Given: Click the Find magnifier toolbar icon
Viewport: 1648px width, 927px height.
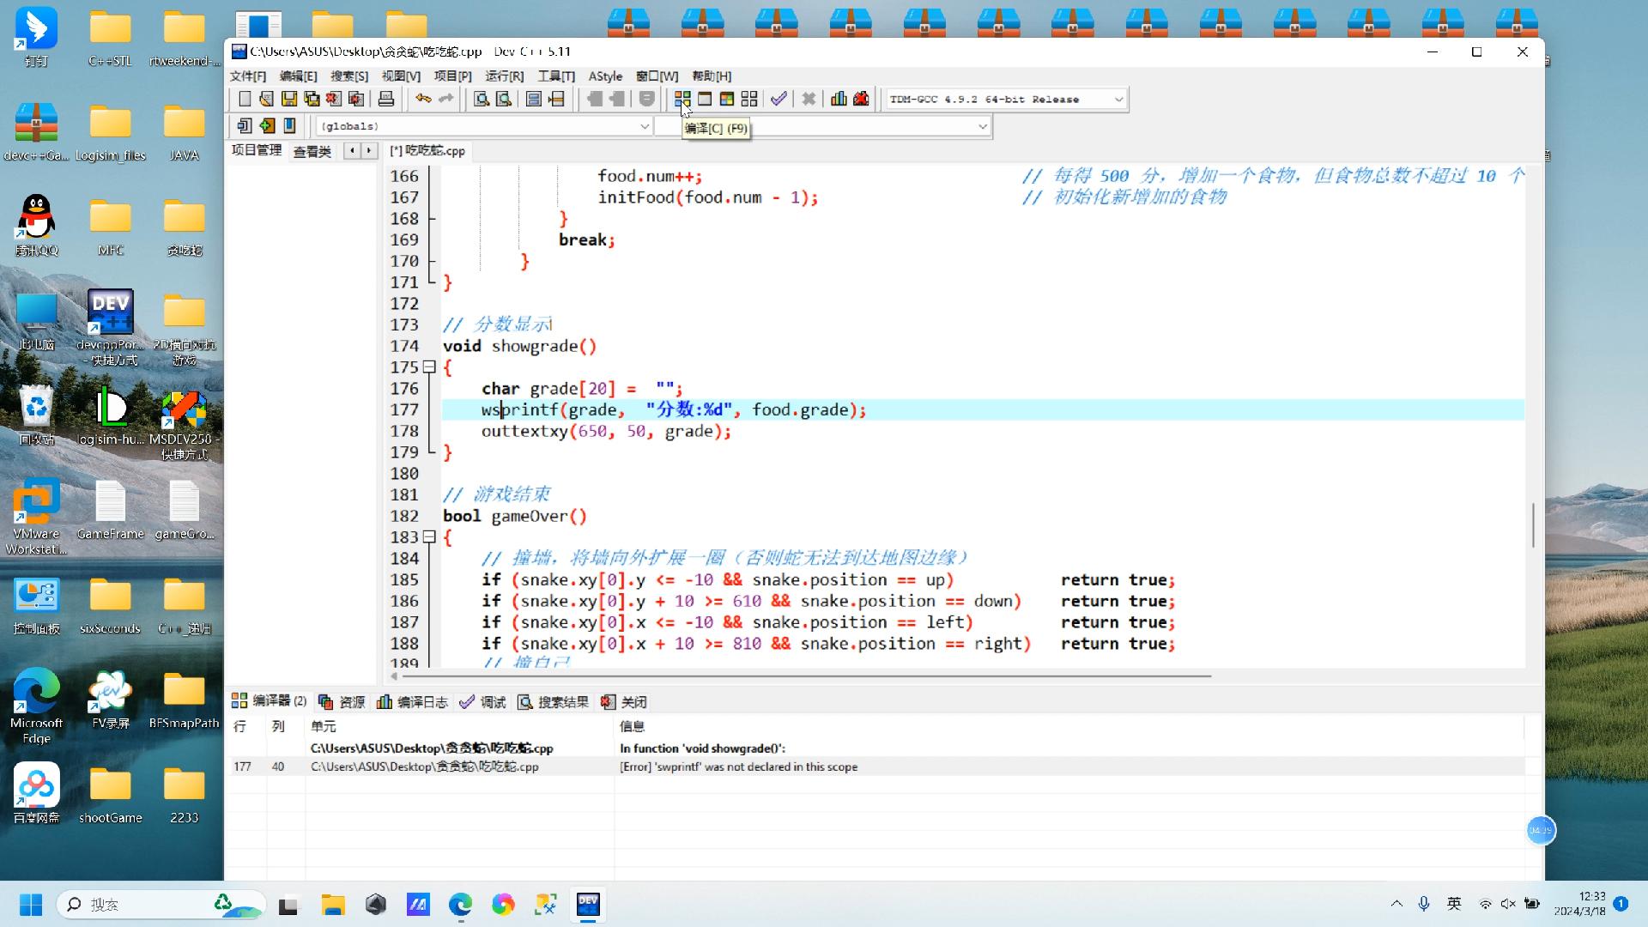Looking at the screenshot, I should coord(482,100).
